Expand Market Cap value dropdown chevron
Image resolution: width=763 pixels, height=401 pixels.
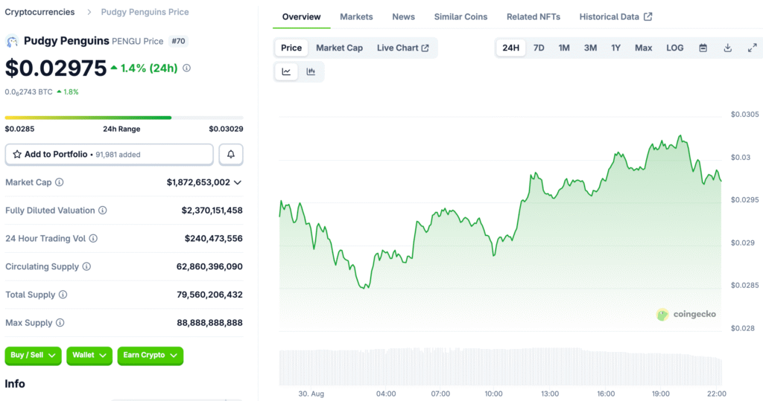pyautogui.click(x=238, y=182)
